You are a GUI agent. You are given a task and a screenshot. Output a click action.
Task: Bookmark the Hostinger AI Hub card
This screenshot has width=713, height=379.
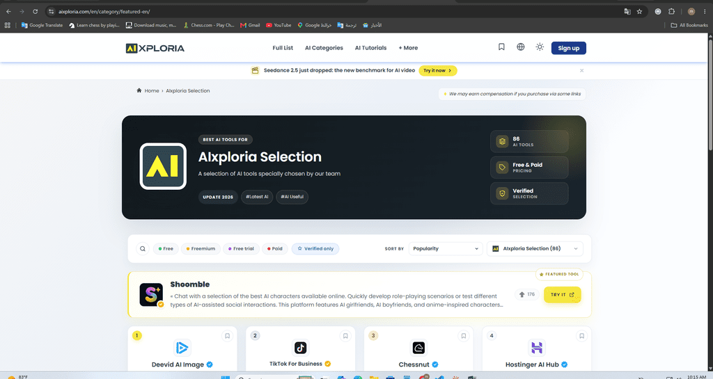[x=581, y=336]
